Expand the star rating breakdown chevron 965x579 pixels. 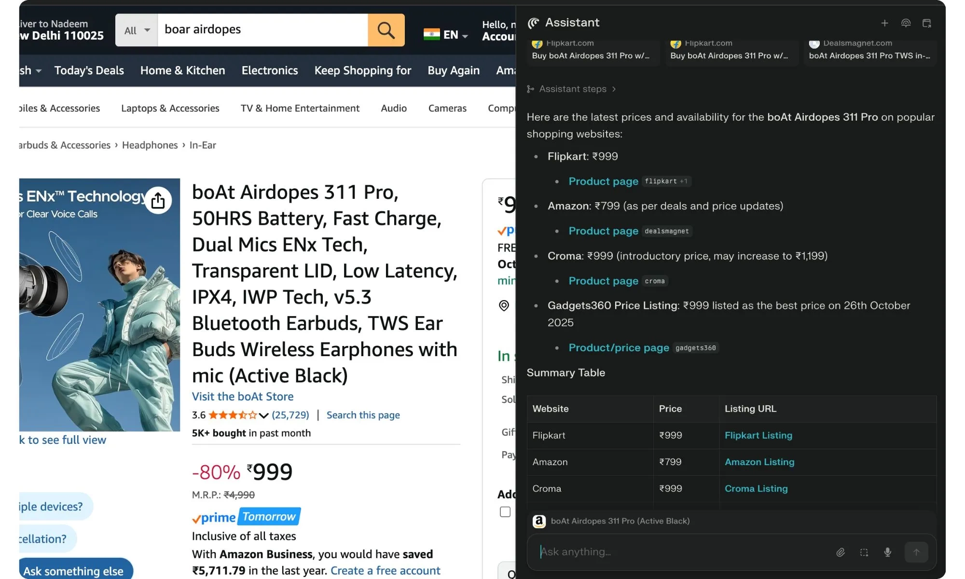(263, 415)
